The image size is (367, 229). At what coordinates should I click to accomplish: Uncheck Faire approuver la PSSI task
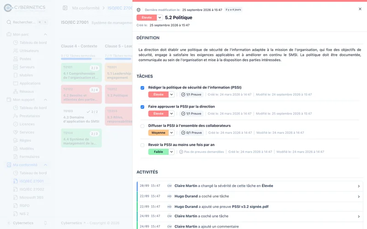point(142,107)
